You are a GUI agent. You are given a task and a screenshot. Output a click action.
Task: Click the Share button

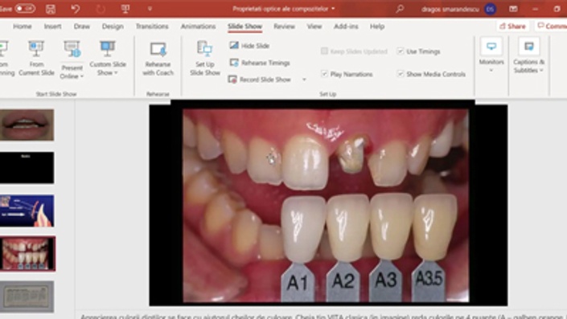coord(512,26)
